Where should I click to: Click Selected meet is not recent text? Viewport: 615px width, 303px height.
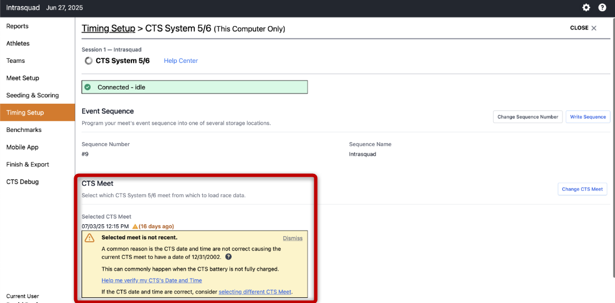[x=139, y=237]
